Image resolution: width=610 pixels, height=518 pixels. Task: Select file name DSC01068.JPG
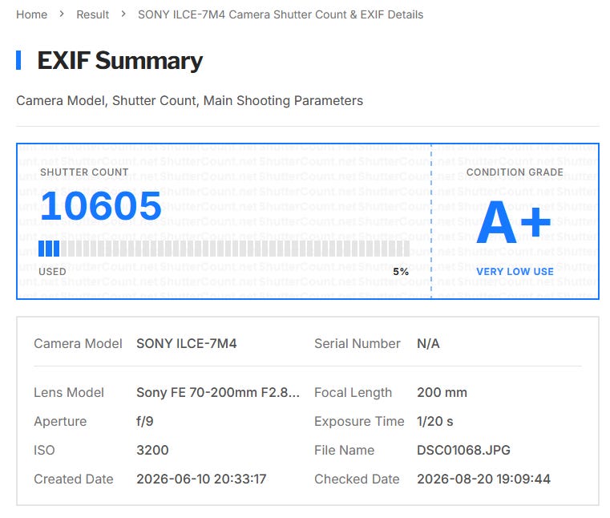[463, 451]
